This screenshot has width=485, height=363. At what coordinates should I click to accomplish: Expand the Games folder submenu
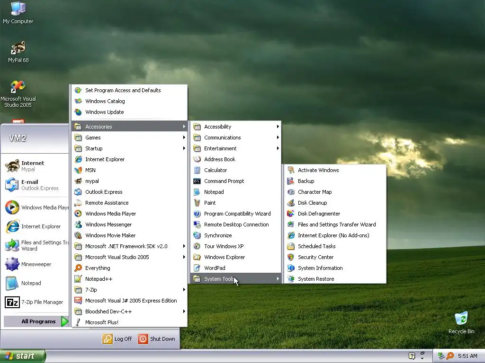pyautogui.click(x=130, y=138)
